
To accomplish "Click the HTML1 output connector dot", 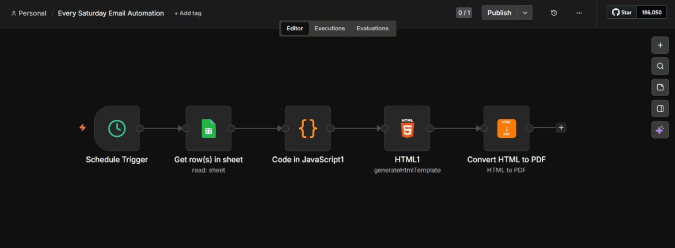I will click(430, 128).
